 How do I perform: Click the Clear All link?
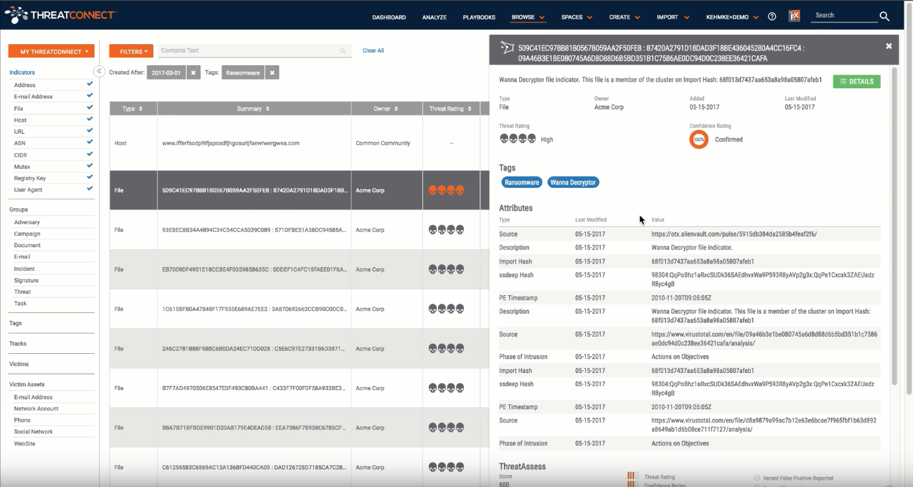(x=373, y=51)
